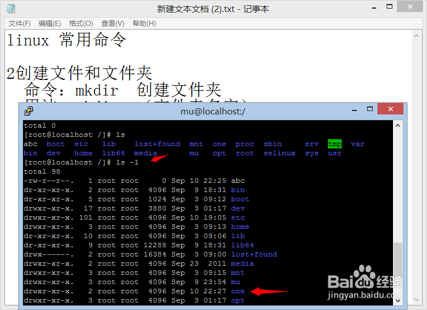The height and width of the screenshot is (310, 427).
Task: Click the 'total 0' line in terminal
Action: (x=40, y=125)
